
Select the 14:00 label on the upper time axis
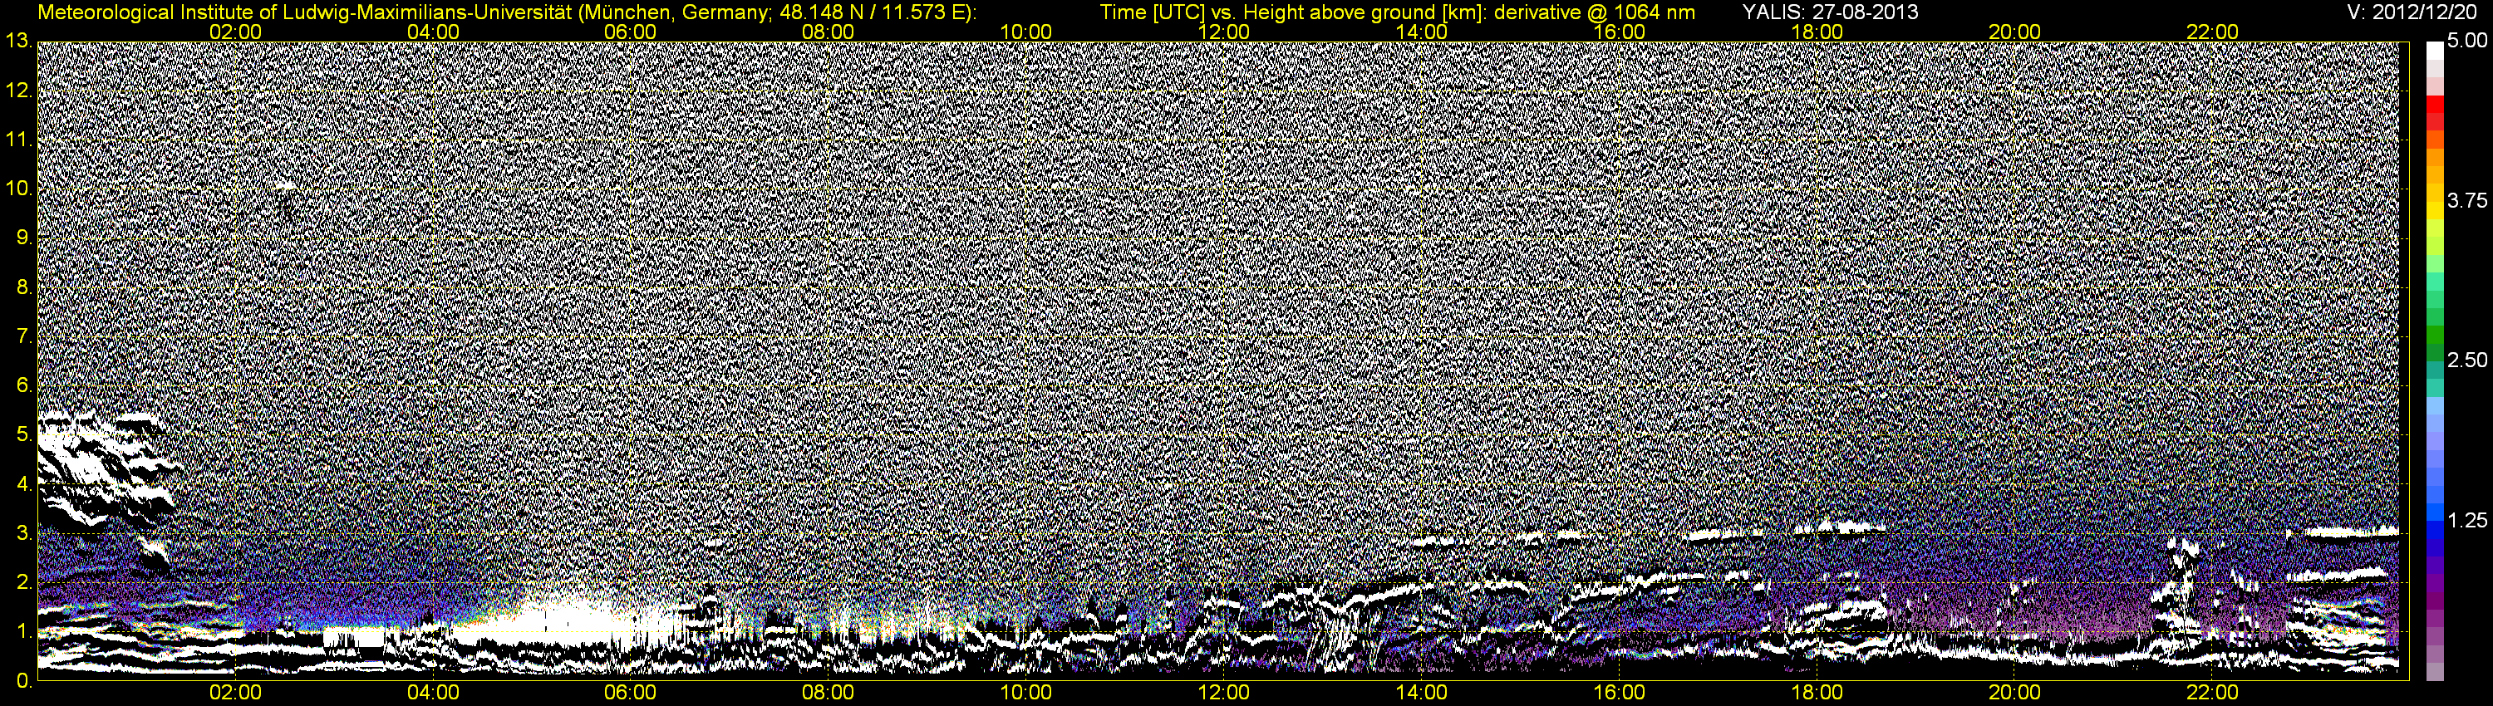[1422, 32]
